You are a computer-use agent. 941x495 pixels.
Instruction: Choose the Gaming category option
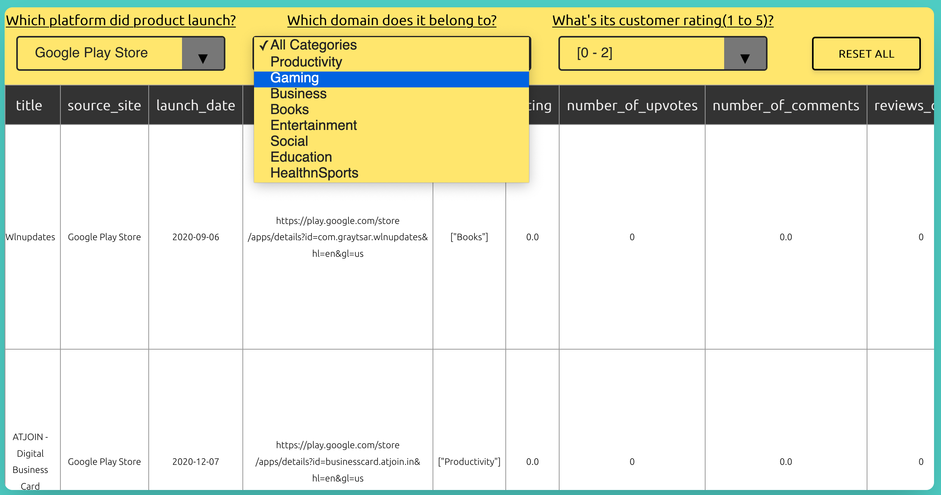(295, 79)
